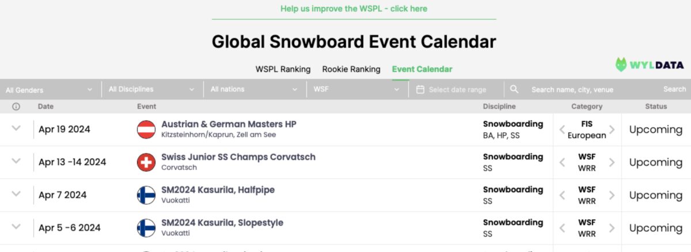Go to previous category for Swiss Junior SS

(x=562, y=162)
